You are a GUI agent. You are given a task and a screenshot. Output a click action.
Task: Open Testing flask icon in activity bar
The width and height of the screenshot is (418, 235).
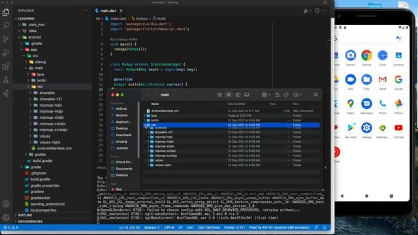[x=6, y=80]
